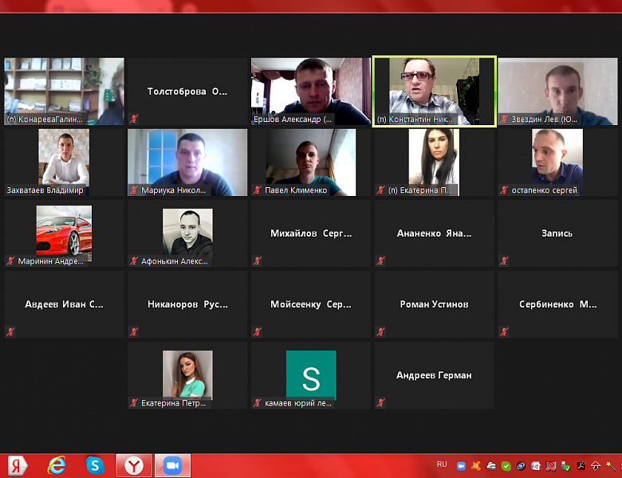Select the green S avatar of камаев юрий
The width and height of the screenshot is (622, 478).
pyautogui.click(x=311, y=375)
